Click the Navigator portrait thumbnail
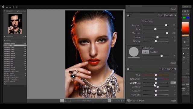This screenshot has width=193, height=109. (x=15, y=24)
